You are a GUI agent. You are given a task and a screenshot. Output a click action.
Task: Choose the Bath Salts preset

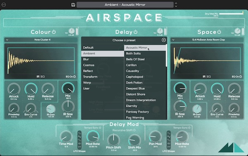click(x=145, y=53)
